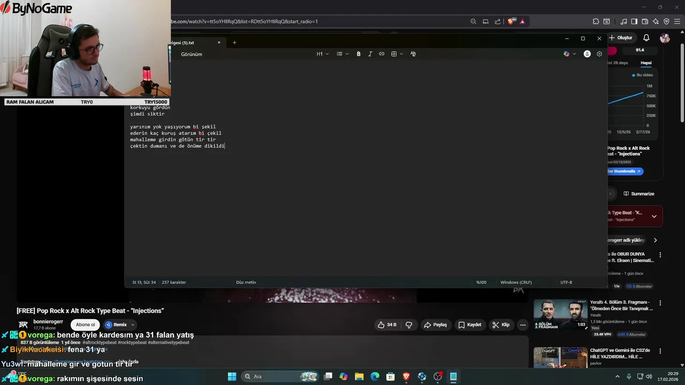
Task: Open the Notepad table insert dropdown
Action: (x=397, y=54)
